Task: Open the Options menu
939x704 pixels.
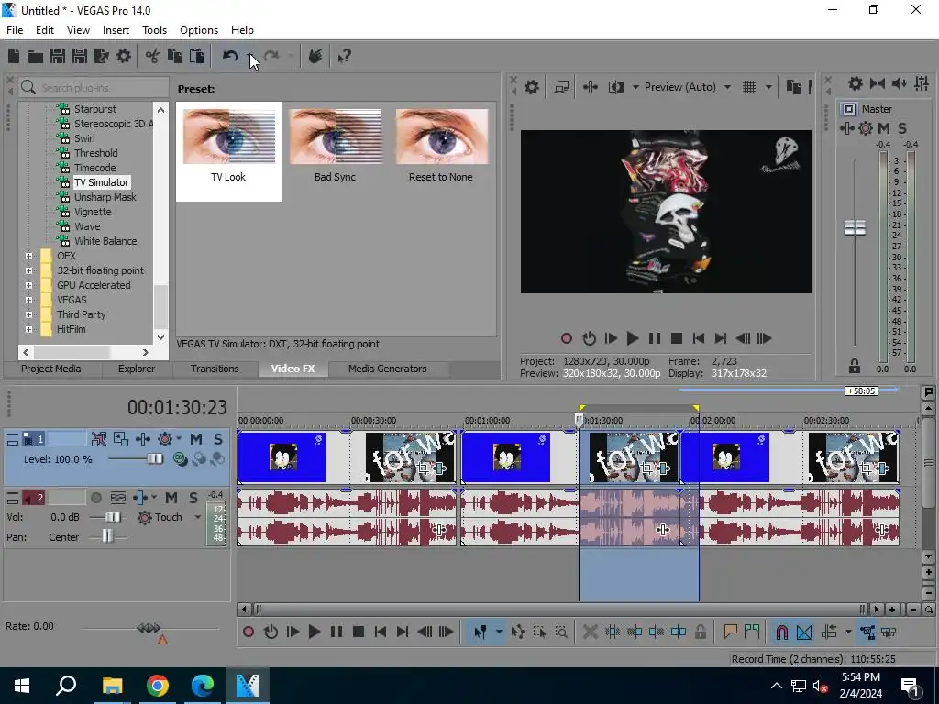Action: pyautogui.click(x=199, y=30)
